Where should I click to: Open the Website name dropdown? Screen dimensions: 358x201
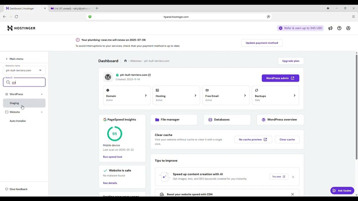pyautogui.click(x=24, y=70)
